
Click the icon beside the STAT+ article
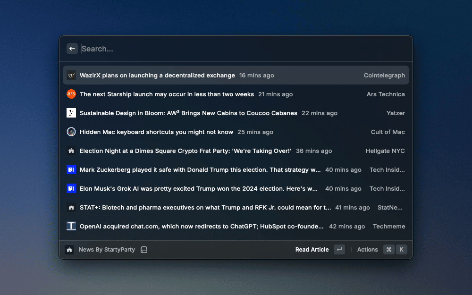click(x=71, y=207)
